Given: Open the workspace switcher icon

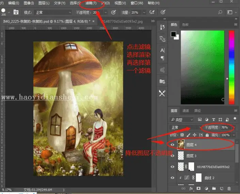Looking at the screenshot, I should click(230, 12).
